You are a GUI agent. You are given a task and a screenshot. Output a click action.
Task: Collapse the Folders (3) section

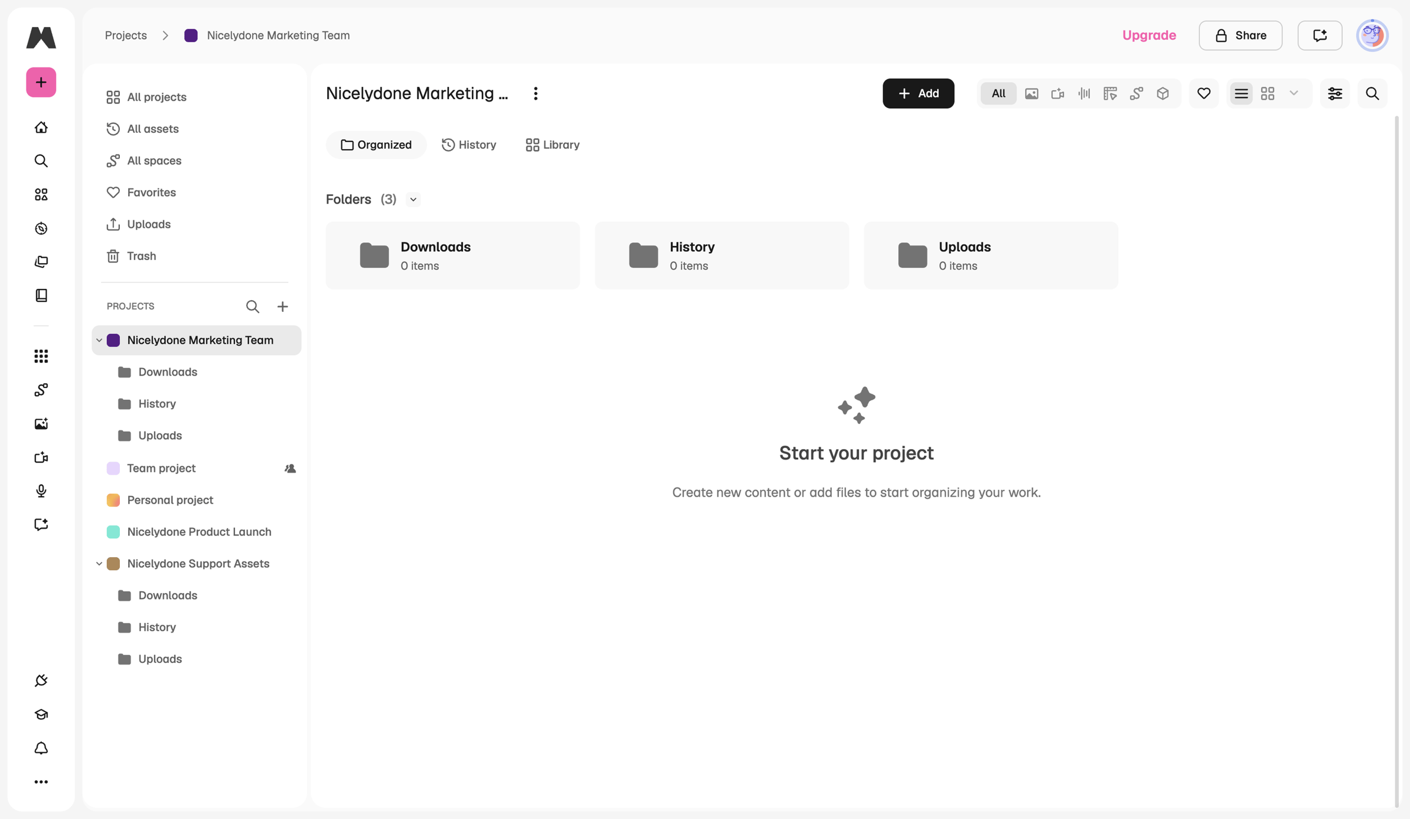[x=414, y=200]
